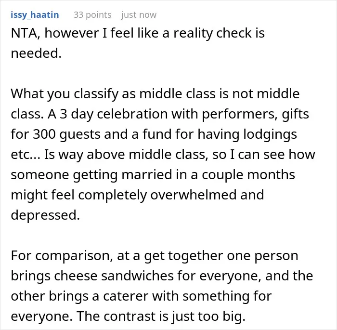Click the 'For comparison' paragraph opening
Viewport: 337px width, 330px height.
click(x=62, y=256)
